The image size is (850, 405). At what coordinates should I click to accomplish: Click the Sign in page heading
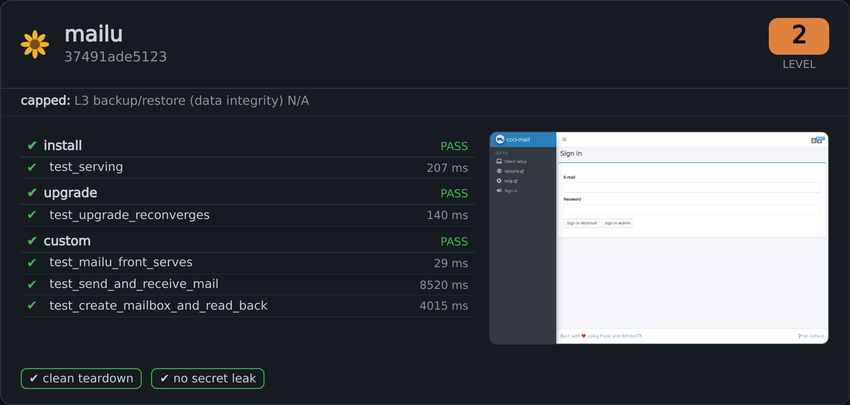571,153
